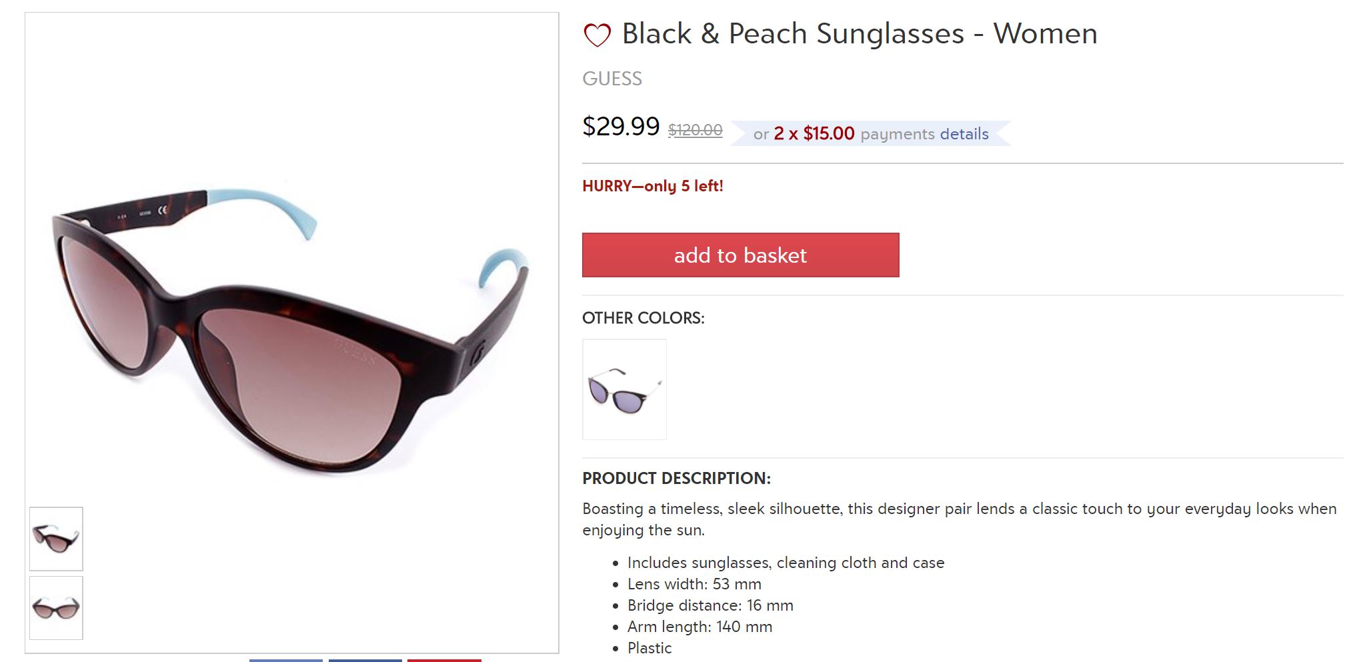Screen dimensions: 1359x662
Task: Click the cleaning cloth and case bullet
Action: pyautogui.click(x=785, y=563)
